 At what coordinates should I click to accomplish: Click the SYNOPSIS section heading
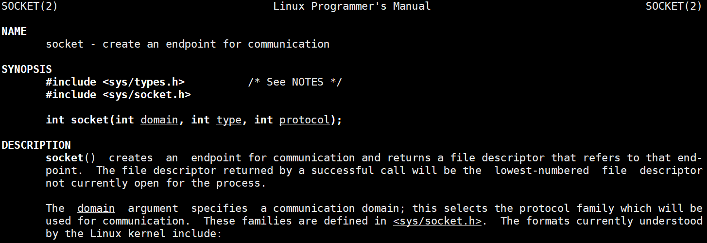[x=27, y=69]
